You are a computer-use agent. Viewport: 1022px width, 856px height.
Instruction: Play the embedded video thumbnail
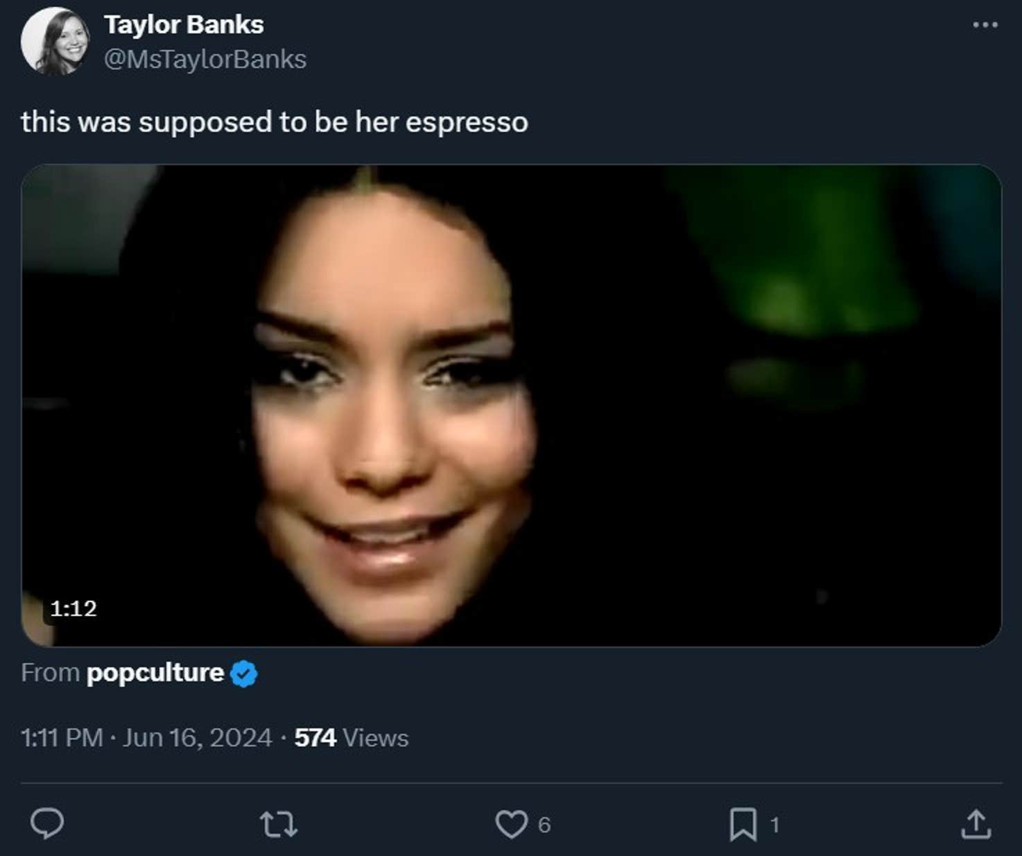[511, 405]
